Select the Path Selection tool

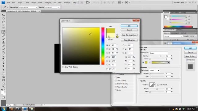[x=3, y=70]
